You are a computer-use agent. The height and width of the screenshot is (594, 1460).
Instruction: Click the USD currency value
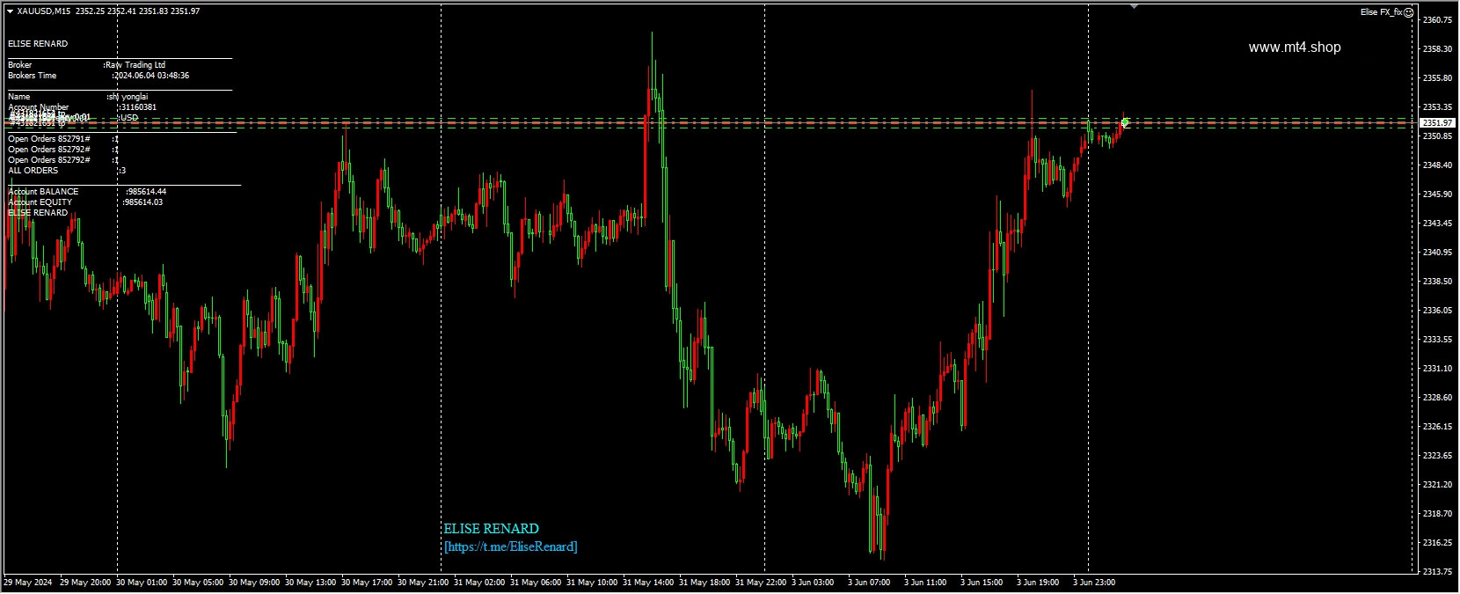[x=128, y=118]
